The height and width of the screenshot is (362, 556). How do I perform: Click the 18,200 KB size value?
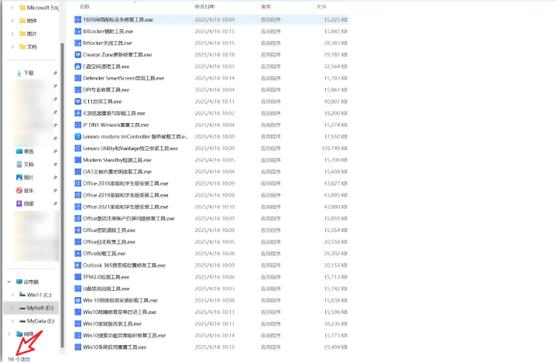335,113
